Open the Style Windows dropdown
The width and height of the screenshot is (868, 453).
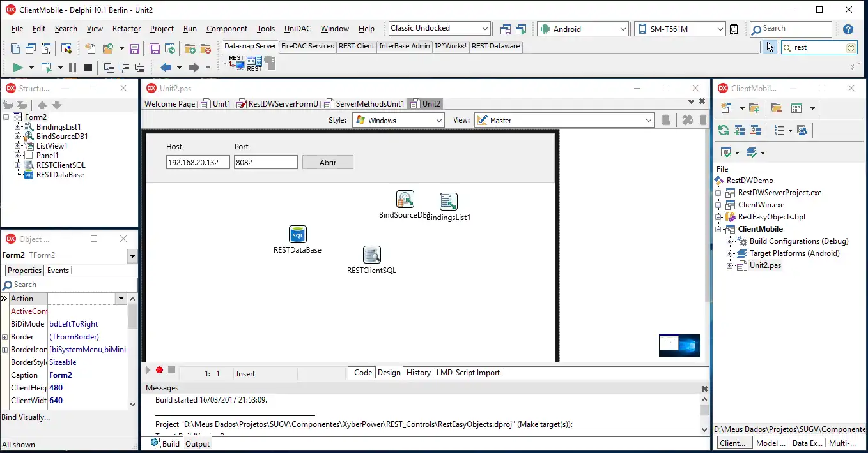coord(438,120)
